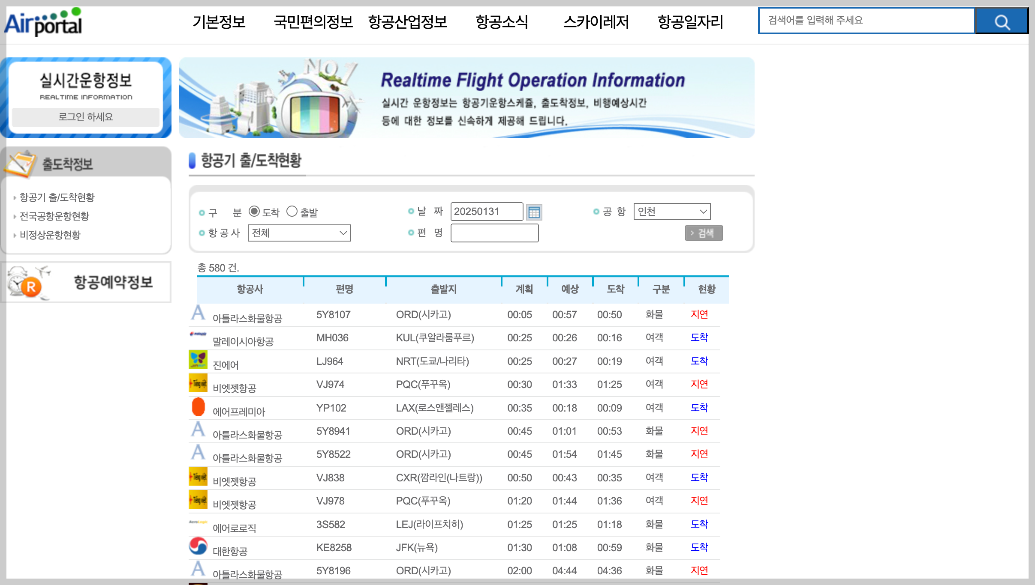1035x585 pixels.
Task: Open the calendar date picker icon
Action: (x=534, y=212)
